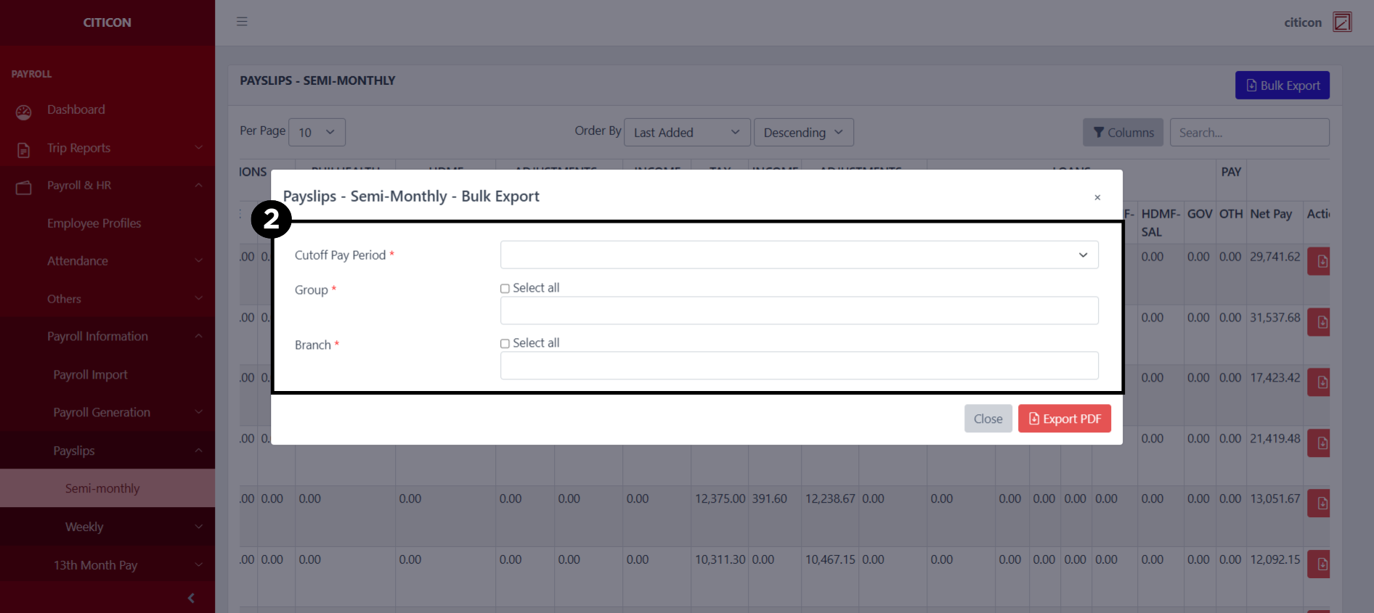Click the Group selection field
Screen dimensions: 1374x613
click(x=799, y=310)
